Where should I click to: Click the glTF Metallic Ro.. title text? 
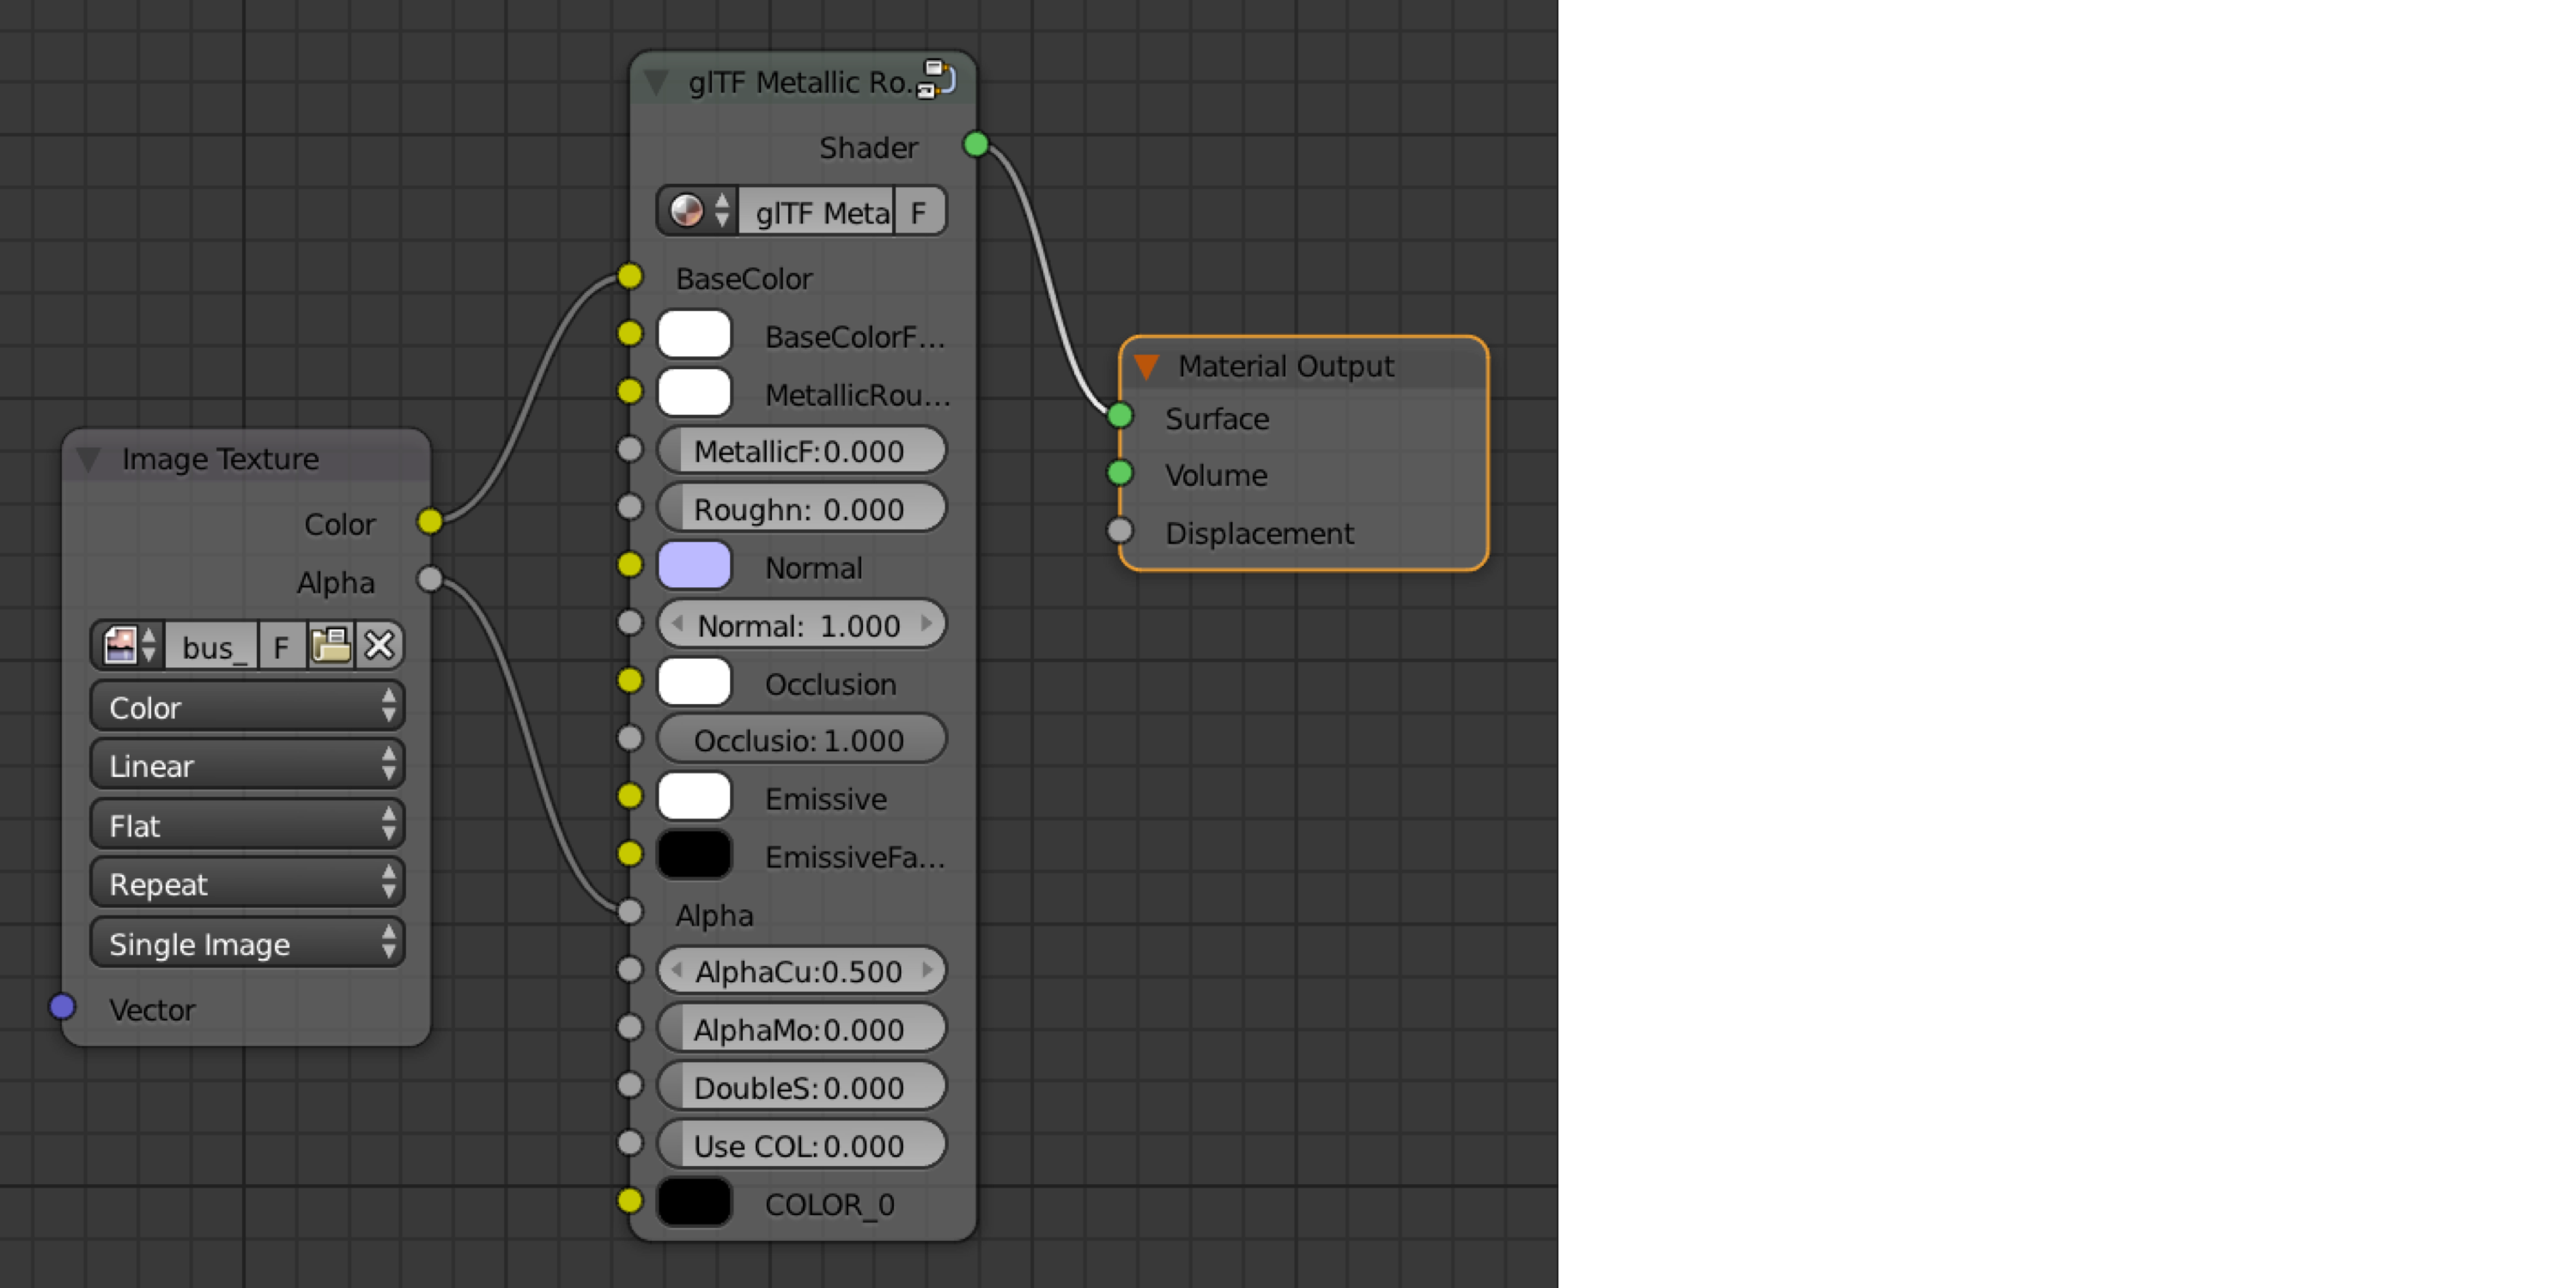(800, 82)
